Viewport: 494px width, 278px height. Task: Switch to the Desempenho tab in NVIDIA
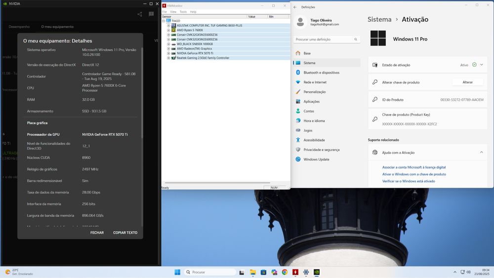coord(19,27)
